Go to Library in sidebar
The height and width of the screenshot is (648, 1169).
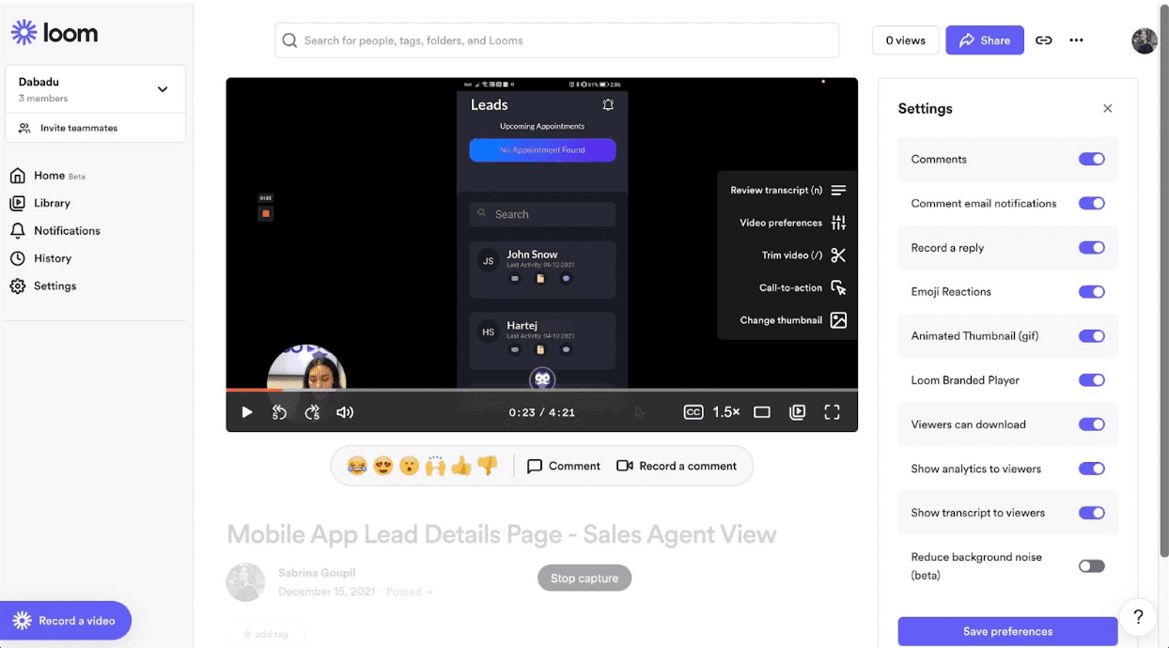[x=52, y=203]
